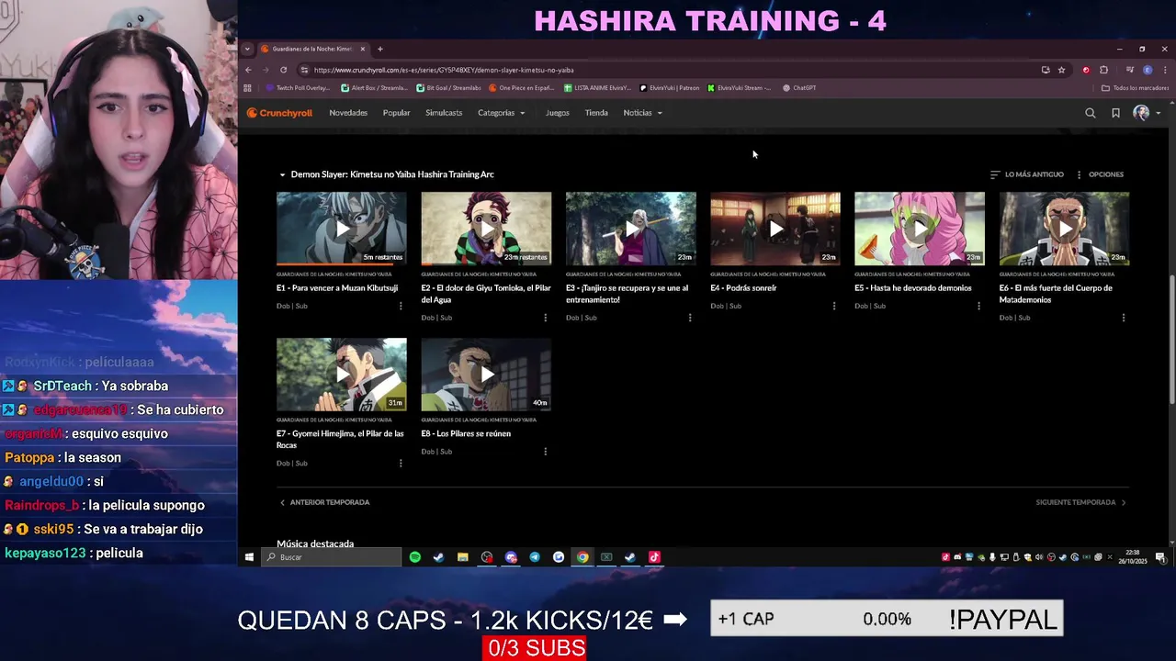Select the Guardianes de la Noche browser tab
Image resolution: width=1176 pixels, height=661 pixels.
312,49
